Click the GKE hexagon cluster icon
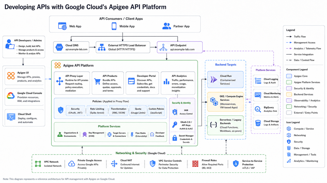This screenshot has height=183, width=327. tap(214, 102)
